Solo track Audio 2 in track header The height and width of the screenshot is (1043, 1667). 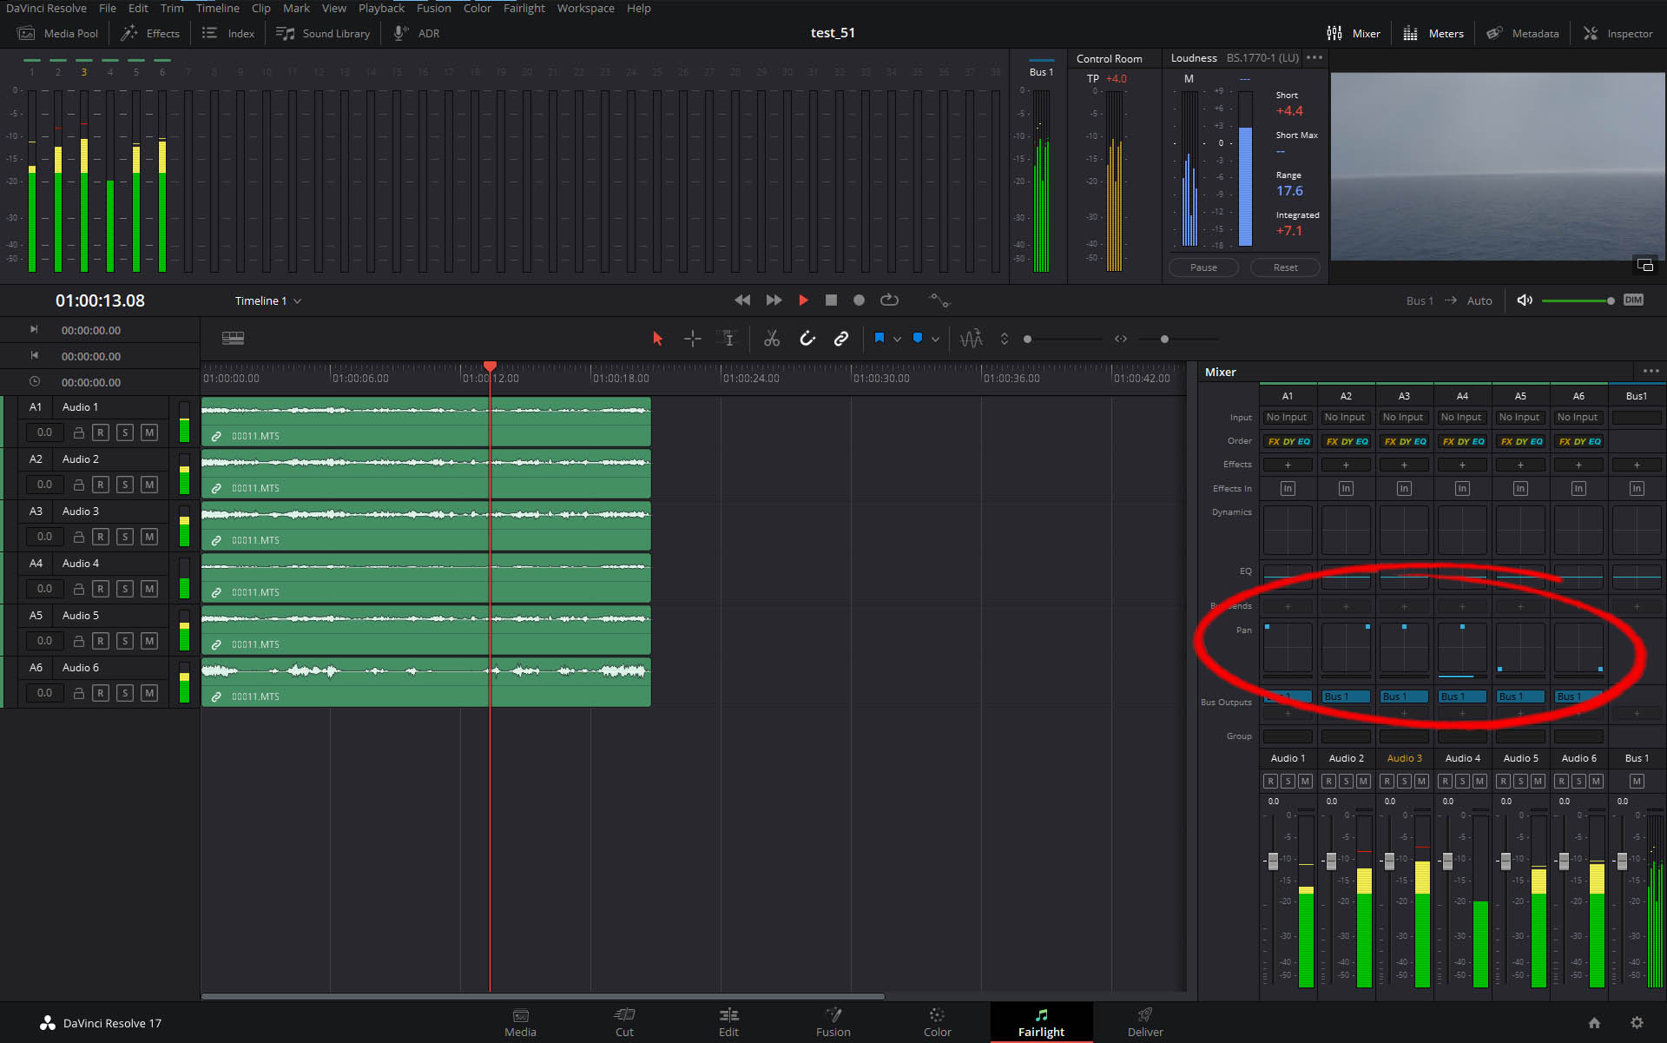click(125, 485)
